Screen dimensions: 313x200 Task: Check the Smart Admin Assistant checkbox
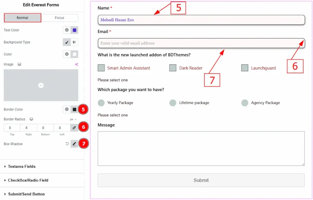[x=101, y=68]
